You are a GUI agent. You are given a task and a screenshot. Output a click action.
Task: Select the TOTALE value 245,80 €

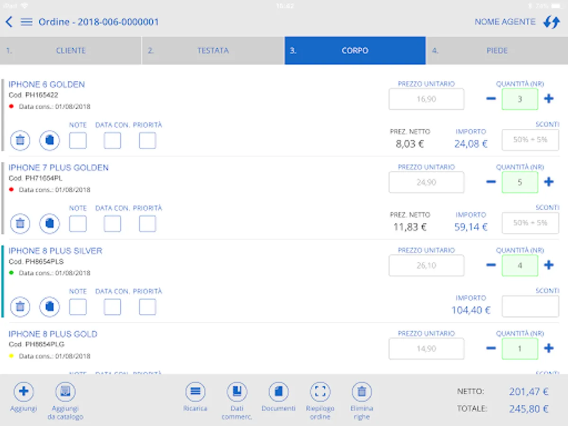(x=529, y=409)
